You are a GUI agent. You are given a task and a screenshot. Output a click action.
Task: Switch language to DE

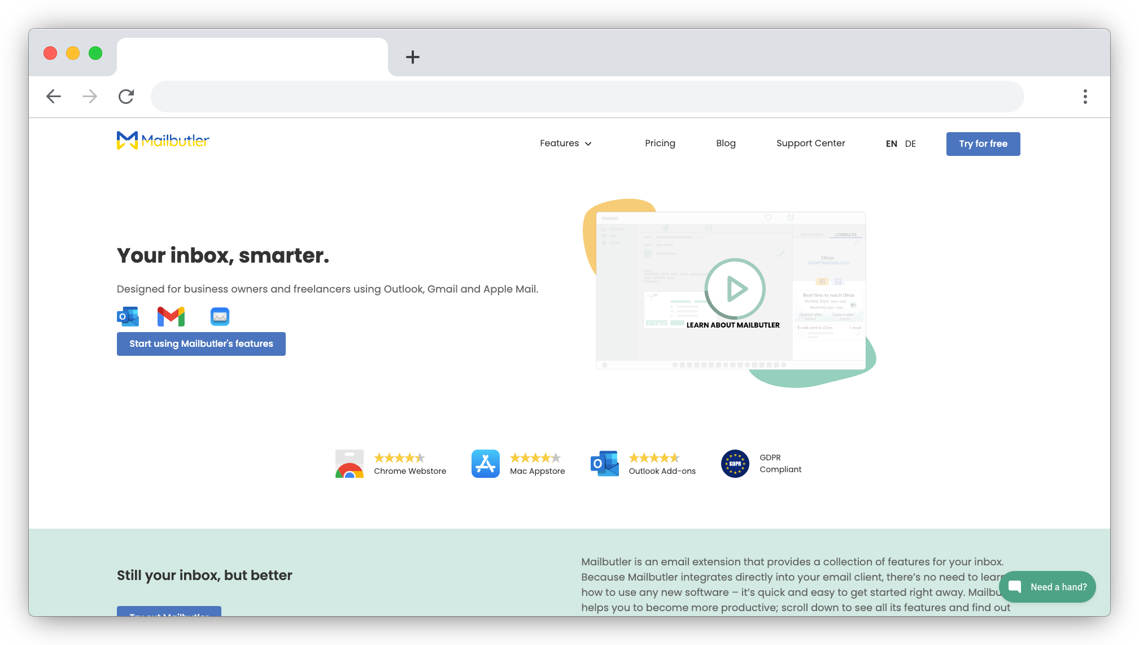(910, 143)
